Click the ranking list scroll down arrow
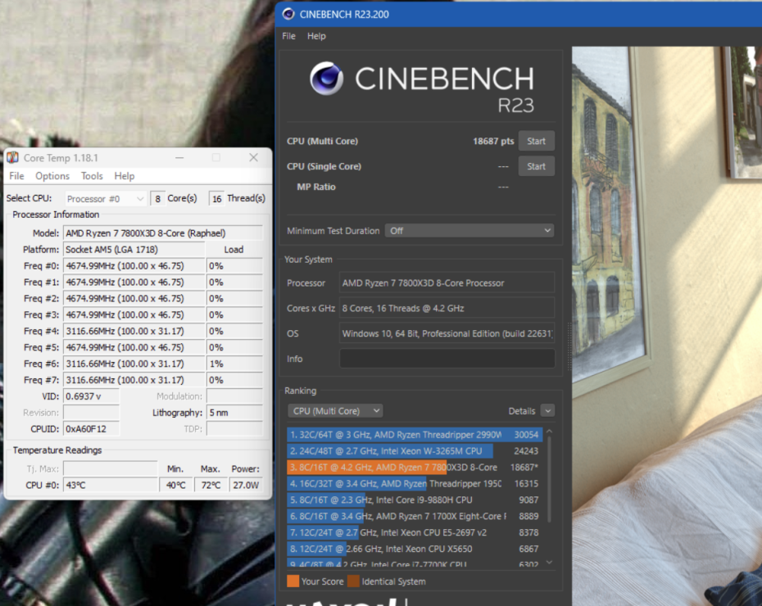 pyautogui.click(x=549, y=563)
